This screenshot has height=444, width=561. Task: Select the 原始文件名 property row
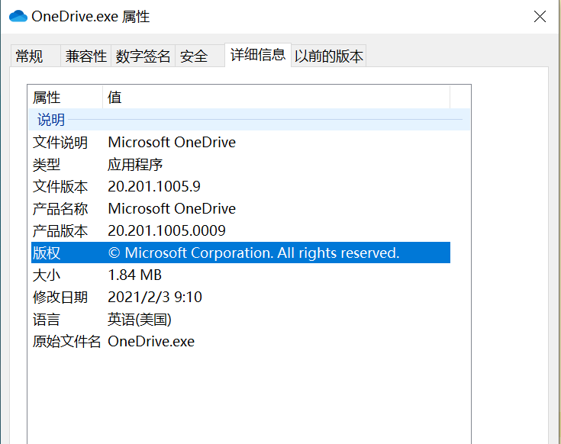[240, 342]
